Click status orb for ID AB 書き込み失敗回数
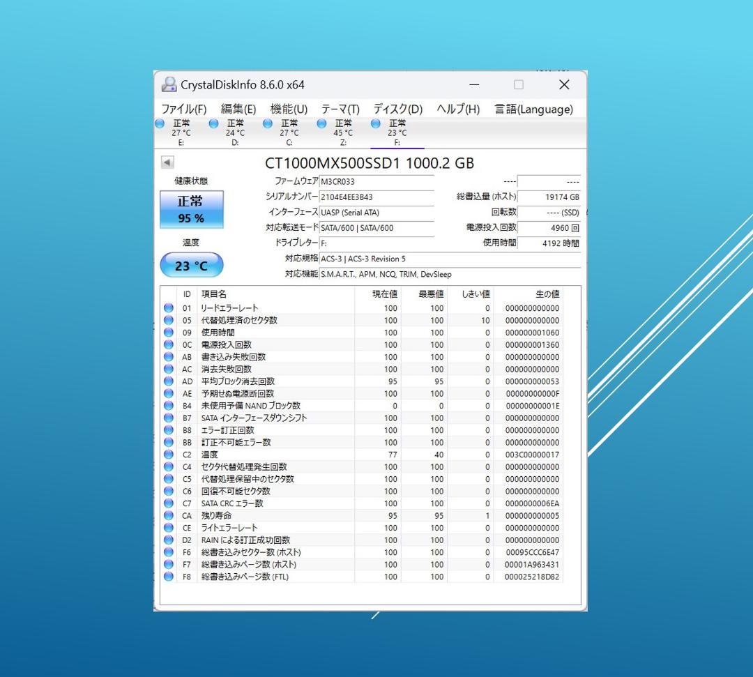Viewport: 753px width, 677px height. [x=169, y=357]
